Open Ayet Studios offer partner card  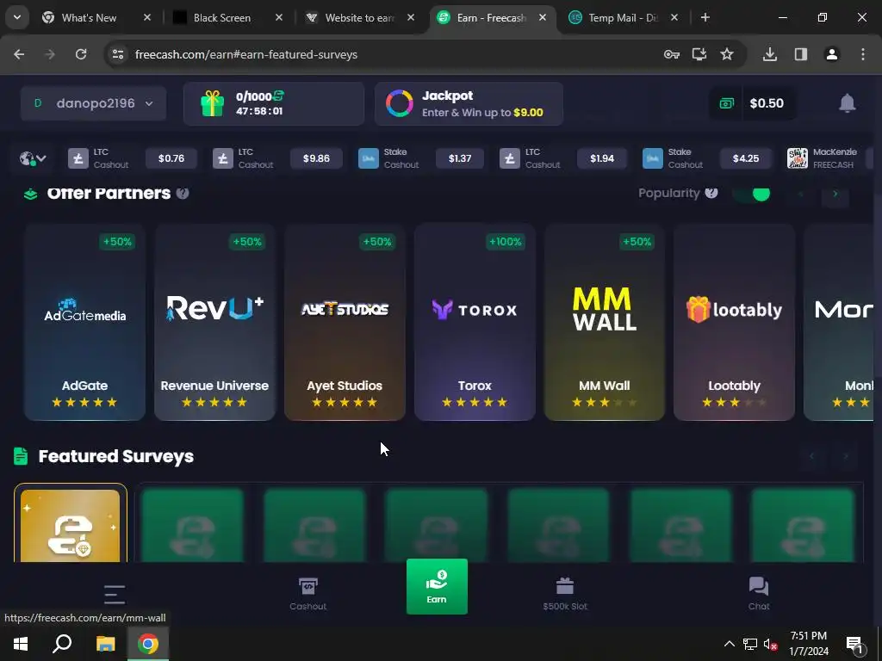click(x=345, y=322)
